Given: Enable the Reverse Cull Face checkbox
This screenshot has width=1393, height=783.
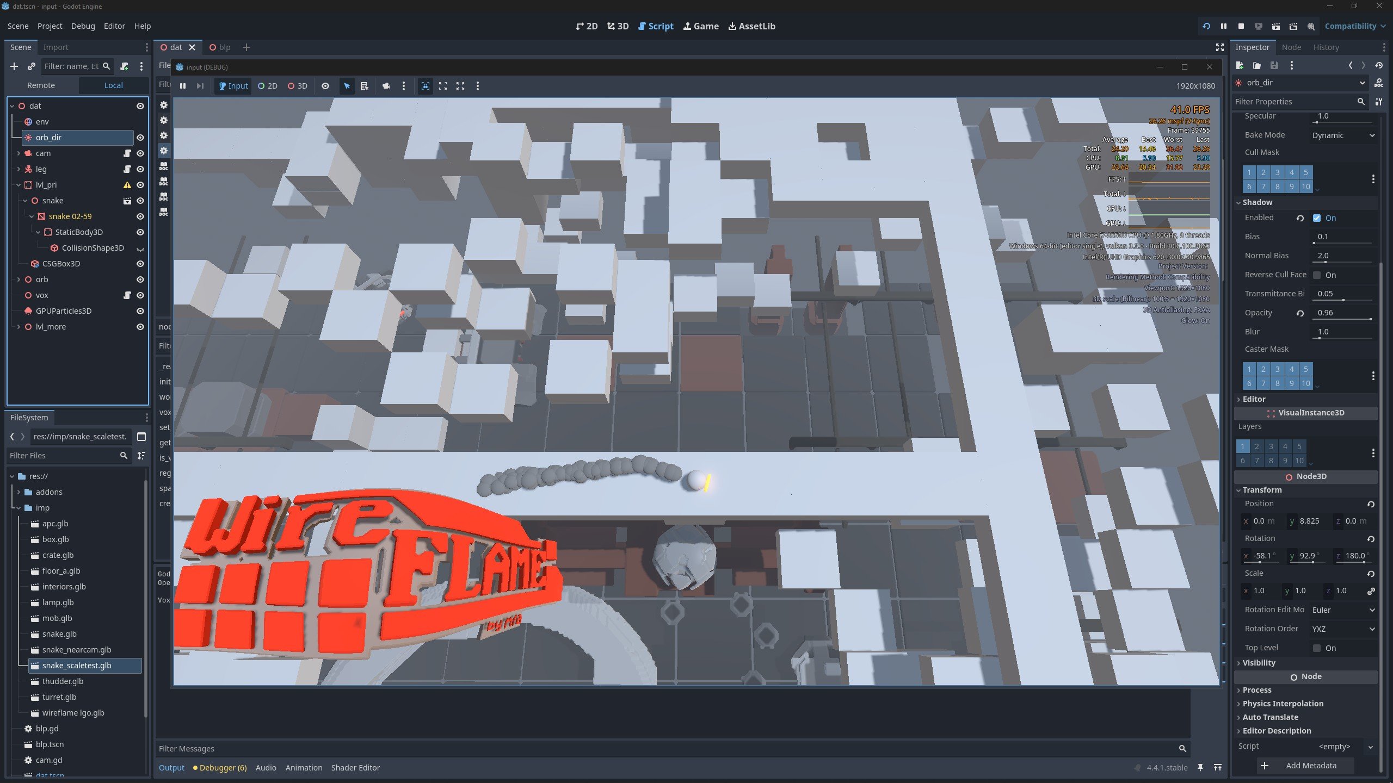Looking at the screenshot, I should (x=1317, y=275).
